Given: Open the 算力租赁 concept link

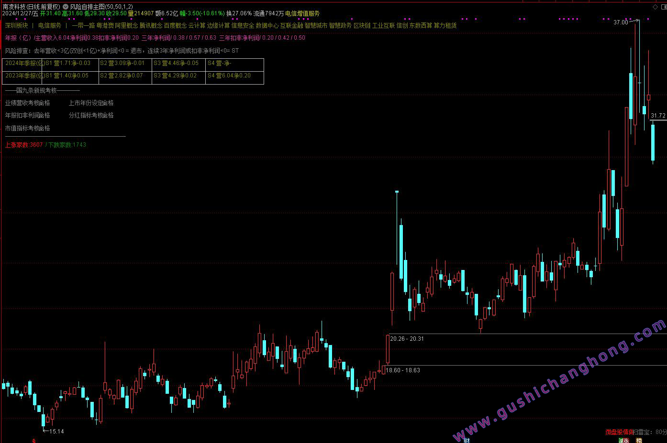Looking at the screenshot, I should click(x=445, y=25).
